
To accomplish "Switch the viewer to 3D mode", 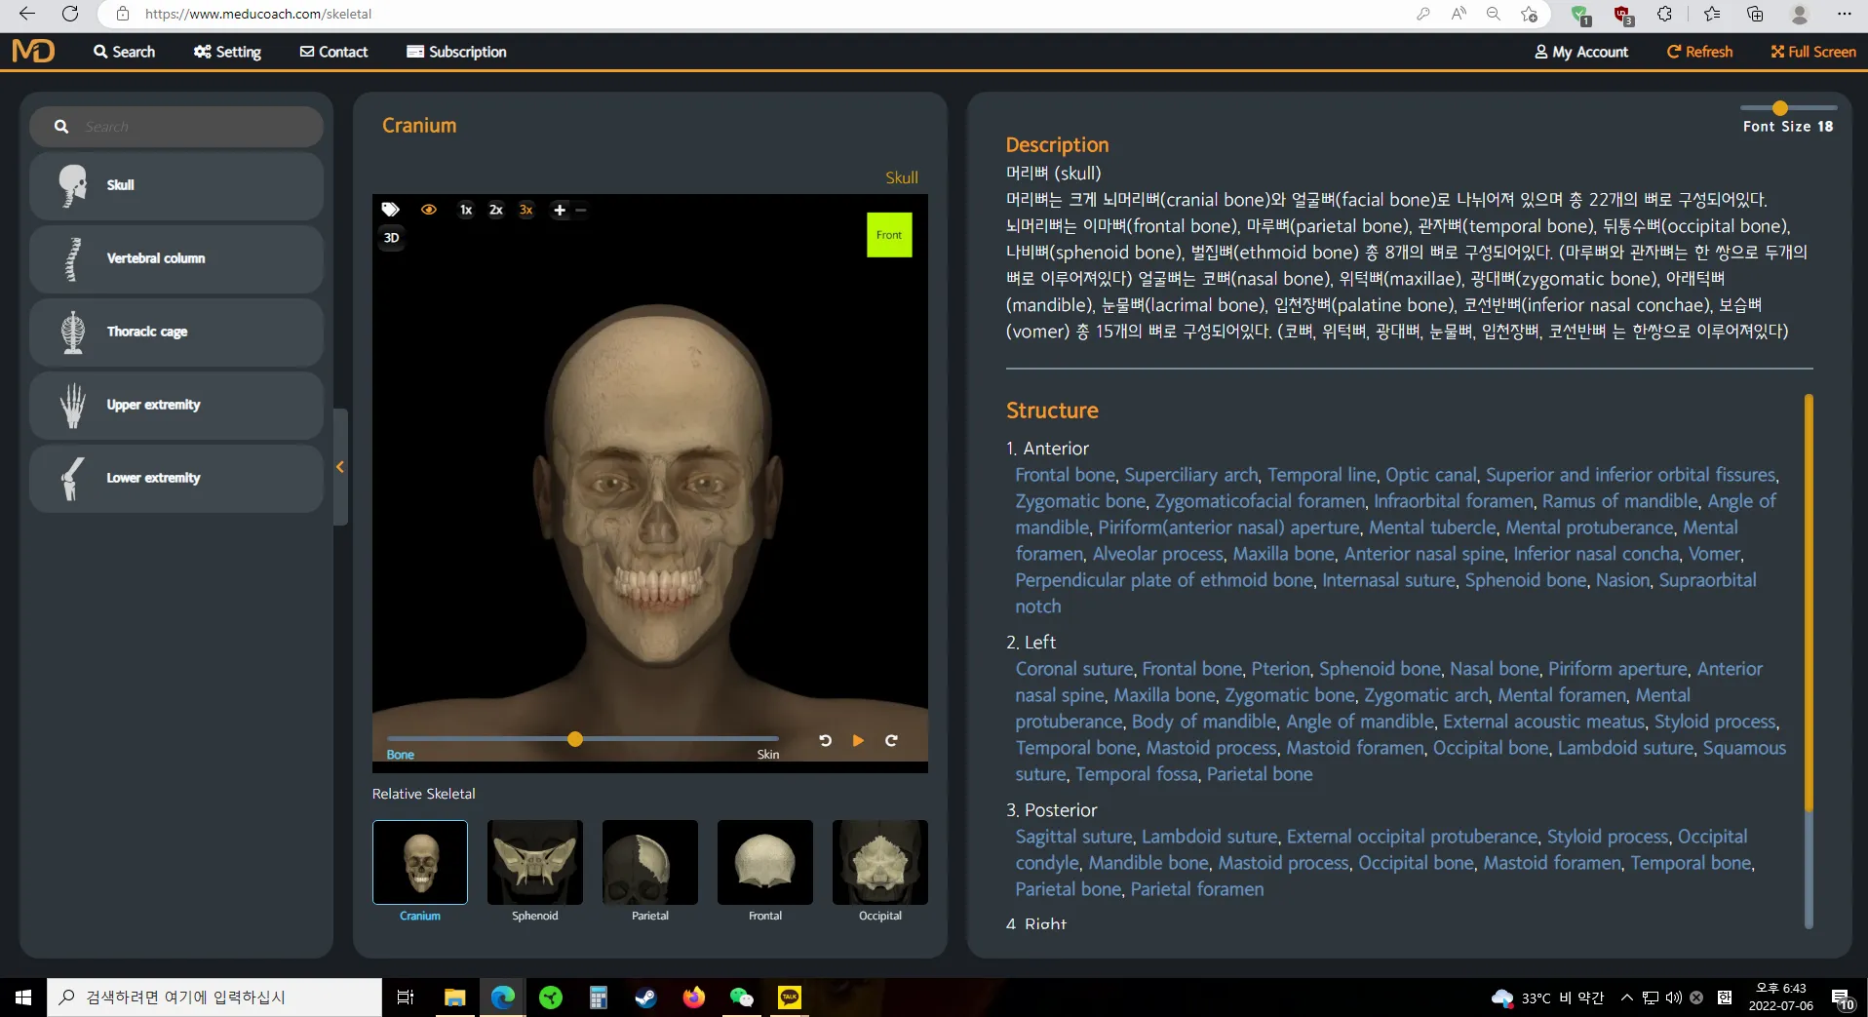I will (x=391, y=238).
